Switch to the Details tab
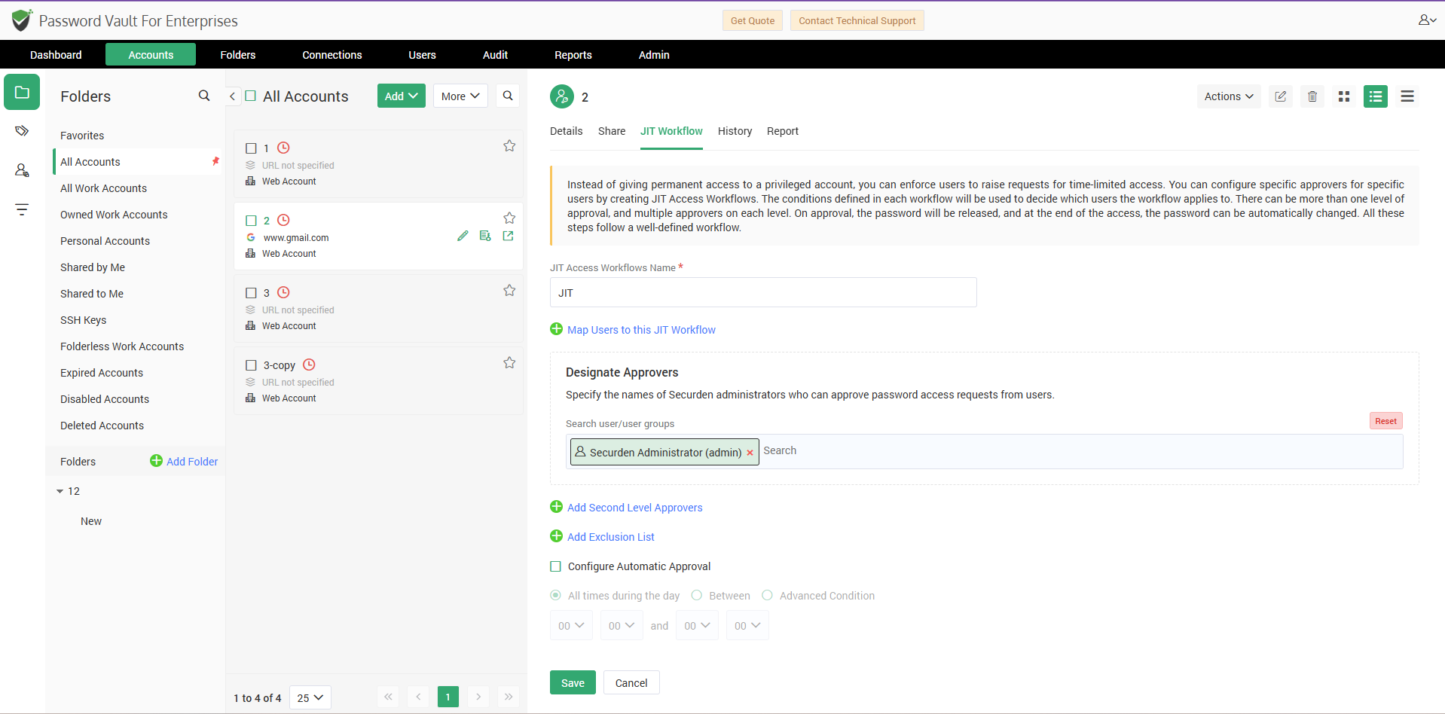The image size is (1445, 714). click(566, 131)
